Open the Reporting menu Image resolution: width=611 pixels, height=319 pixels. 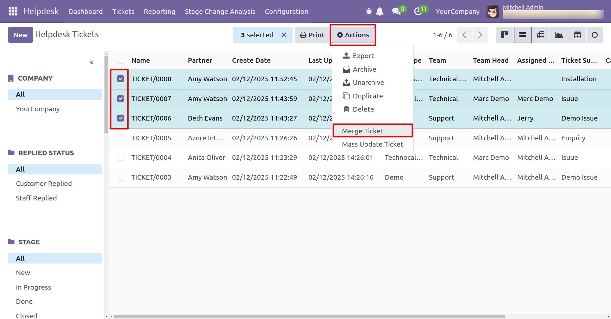point(159,12)
